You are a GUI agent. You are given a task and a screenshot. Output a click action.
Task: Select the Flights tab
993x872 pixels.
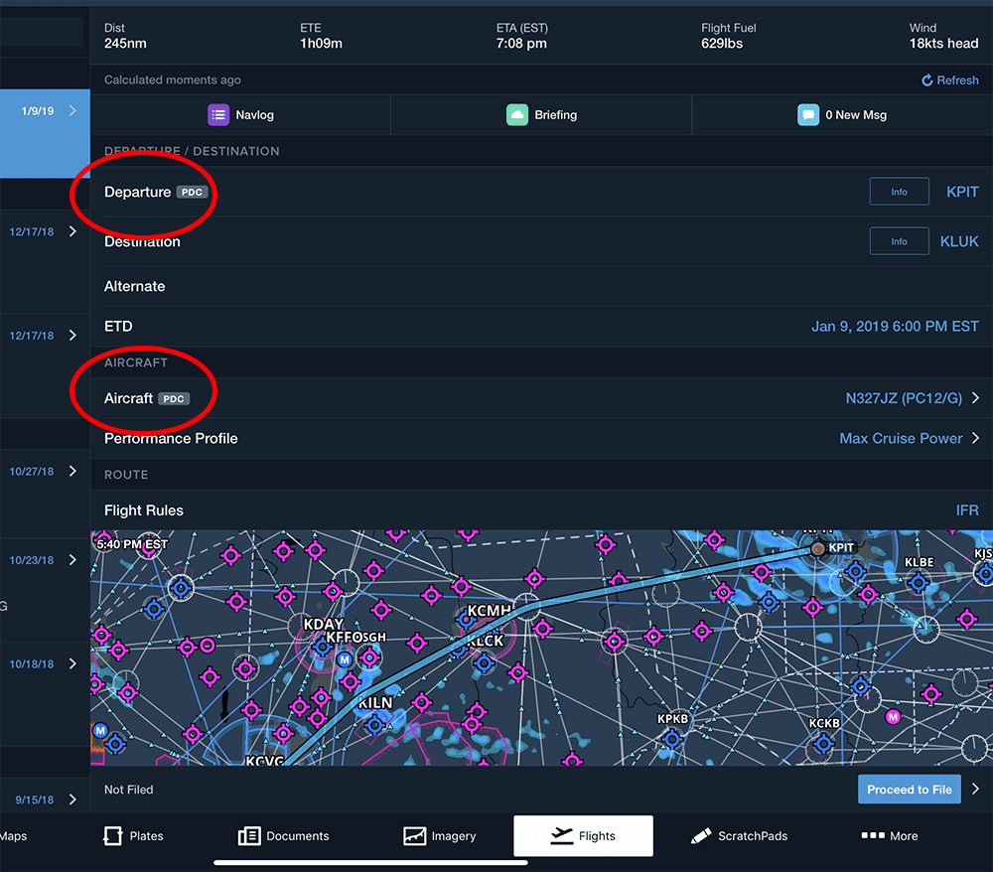tap(583, 836)
